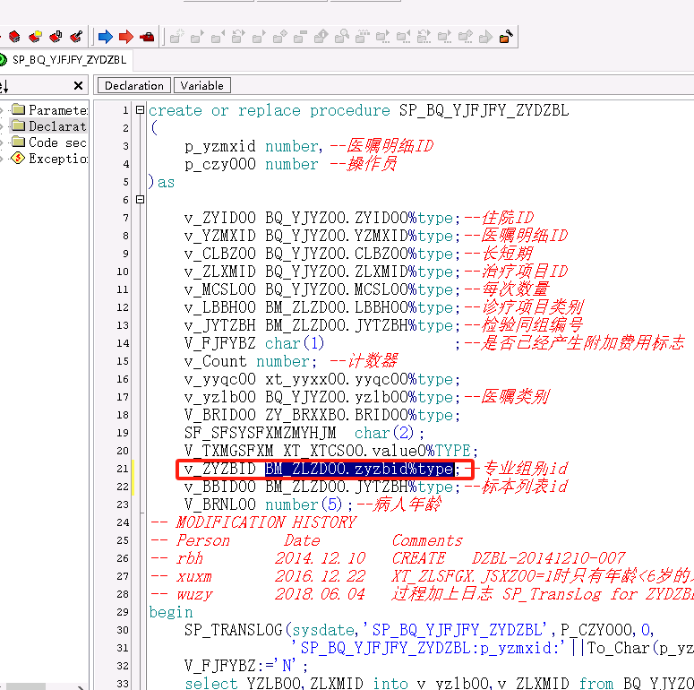Viewport: 694px width, 690px height.
Task: Click the begin keyword on line 29
Action: [171, 612]
